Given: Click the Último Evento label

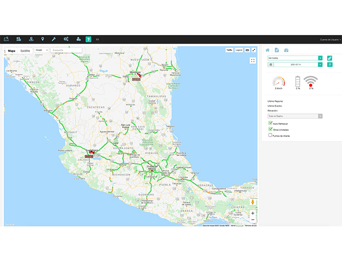Looking at the screenshot, I should coord(275,106).
